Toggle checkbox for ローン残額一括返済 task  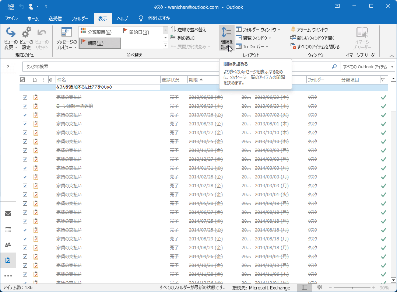25,106
